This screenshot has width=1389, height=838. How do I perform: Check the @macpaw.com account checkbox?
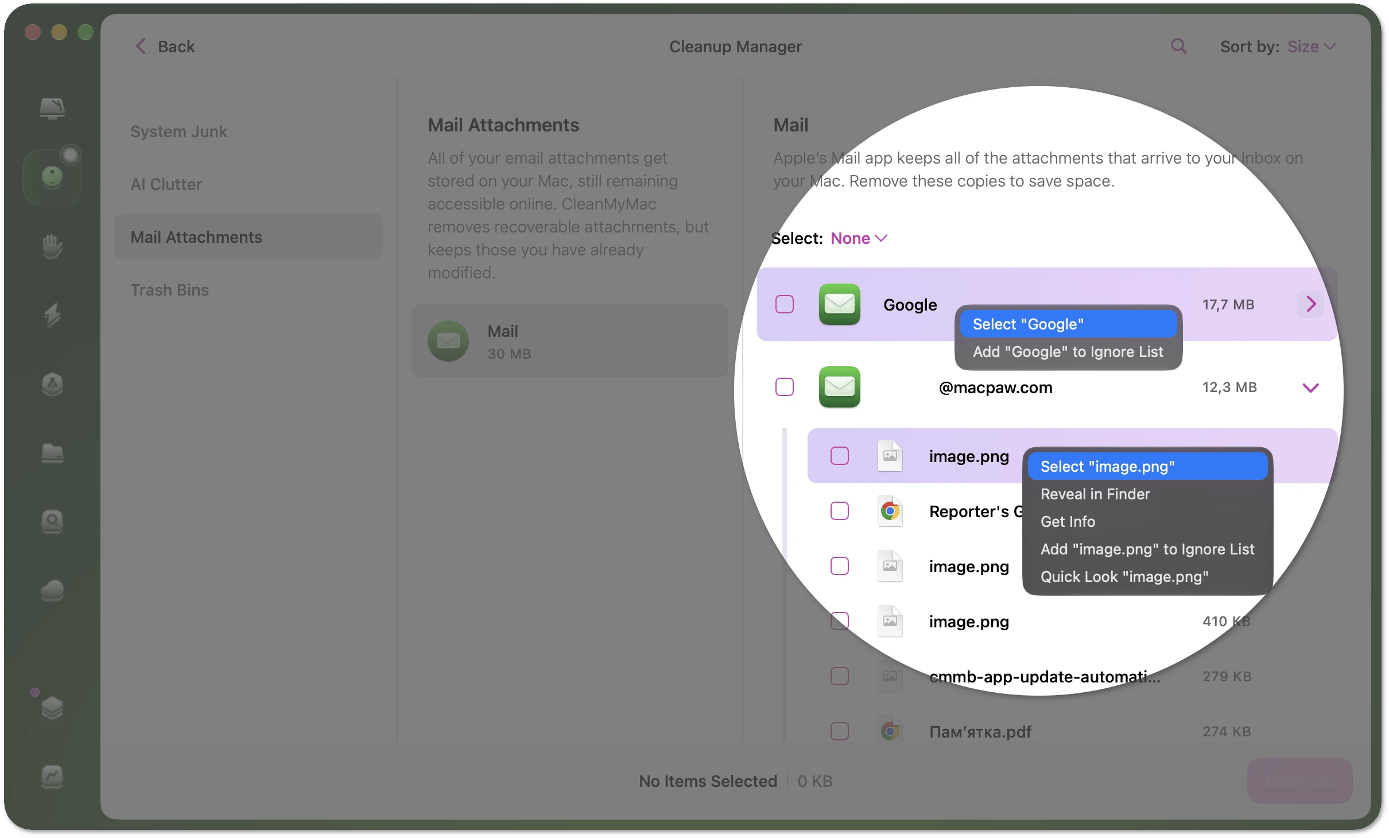point(785,387)
